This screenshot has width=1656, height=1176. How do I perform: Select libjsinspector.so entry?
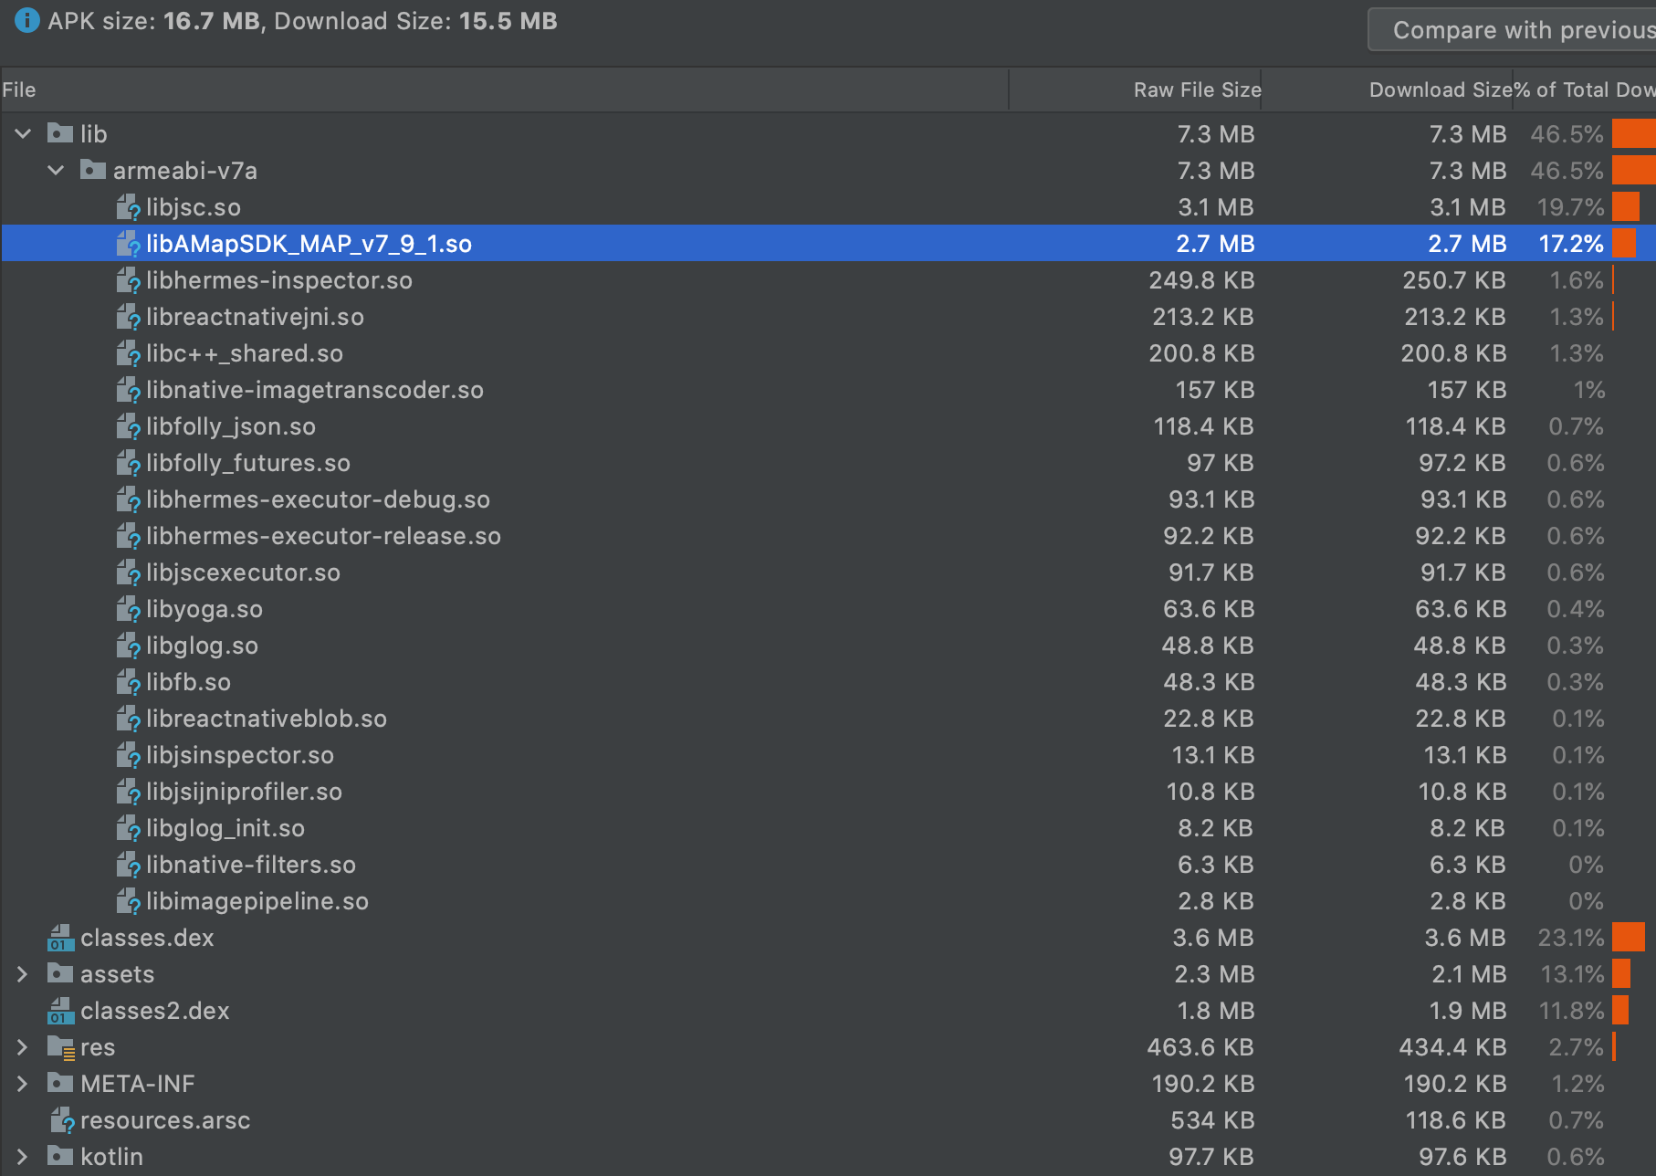click(828, 755)
